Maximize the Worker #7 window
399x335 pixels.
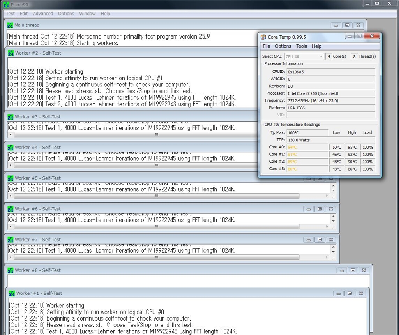pos(320,240)
